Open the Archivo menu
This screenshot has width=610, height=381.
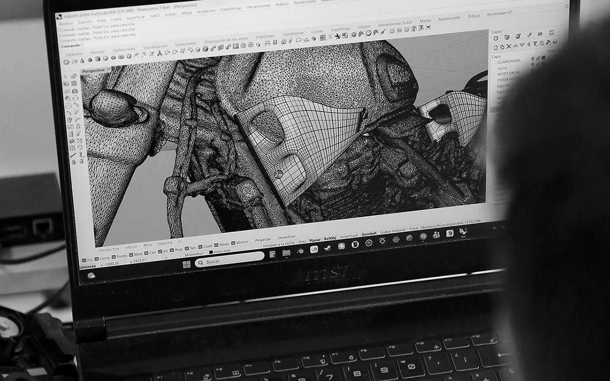[66, 23]
